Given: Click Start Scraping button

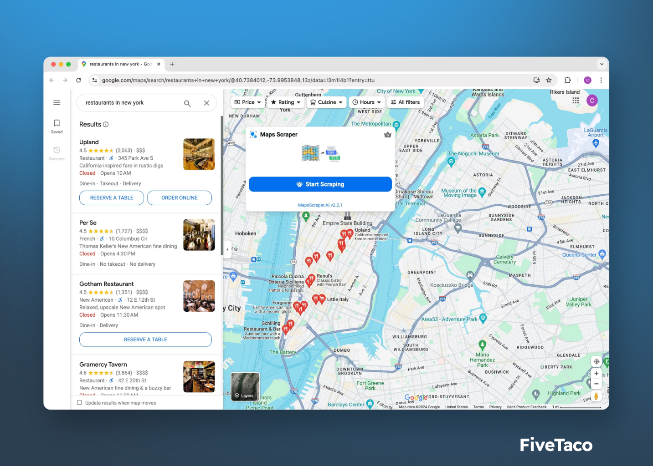Looking at the screenshot, I should pos(320,184).
